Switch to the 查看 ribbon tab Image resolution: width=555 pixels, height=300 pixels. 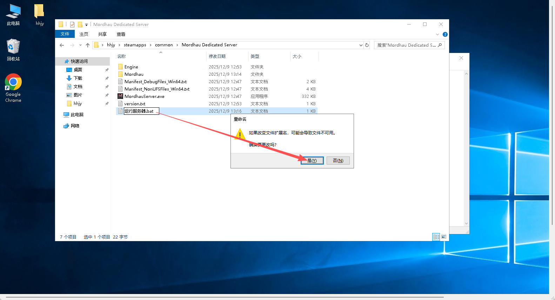[121, 34]
